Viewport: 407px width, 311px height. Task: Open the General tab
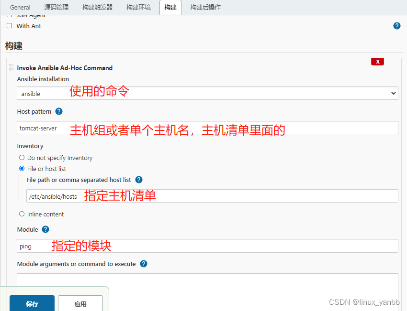pyautogui.click(x=20, y=7)
